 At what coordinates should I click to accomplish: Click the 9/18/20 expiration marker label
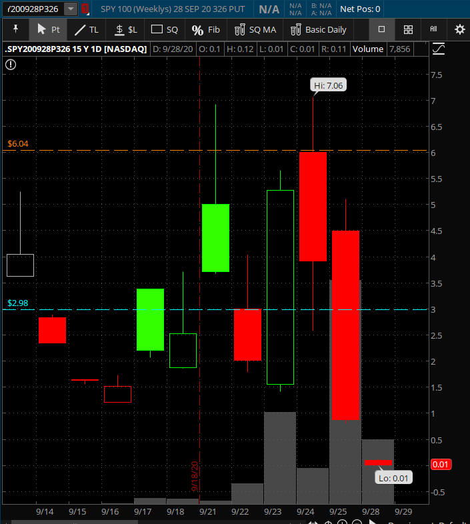[x=195, y=476]
